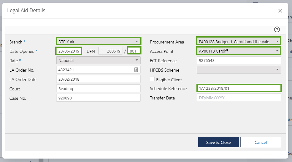Open the Branch dropdown showing DTP York

coord(98,41)
